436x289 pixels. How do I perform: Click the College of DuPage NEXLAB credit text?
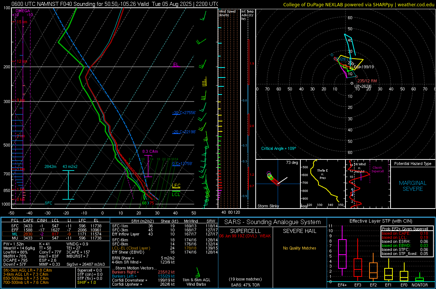[x=359, y=4]
